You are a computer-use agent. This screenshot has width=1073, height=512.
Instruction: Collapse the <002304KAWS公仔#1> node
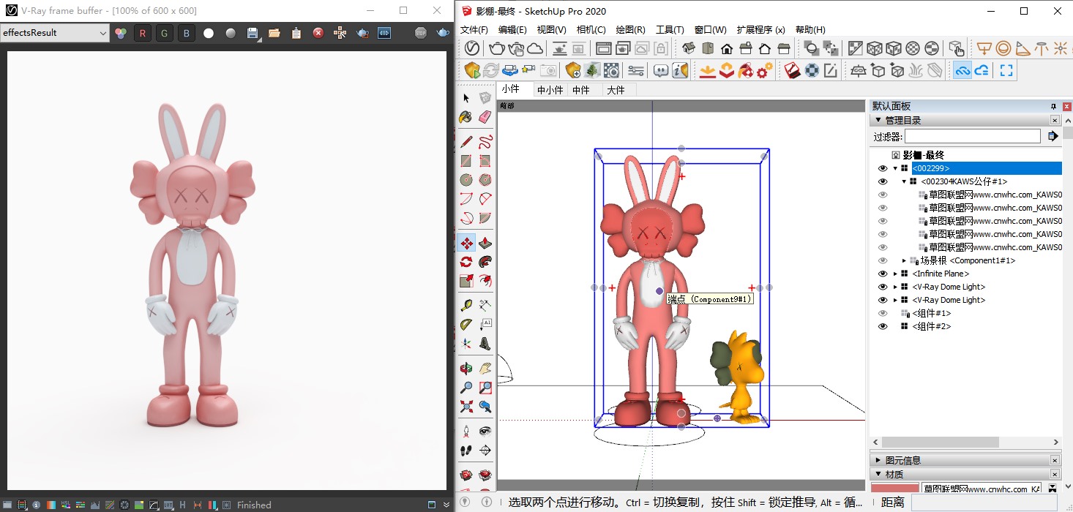(x=904, y=181)
